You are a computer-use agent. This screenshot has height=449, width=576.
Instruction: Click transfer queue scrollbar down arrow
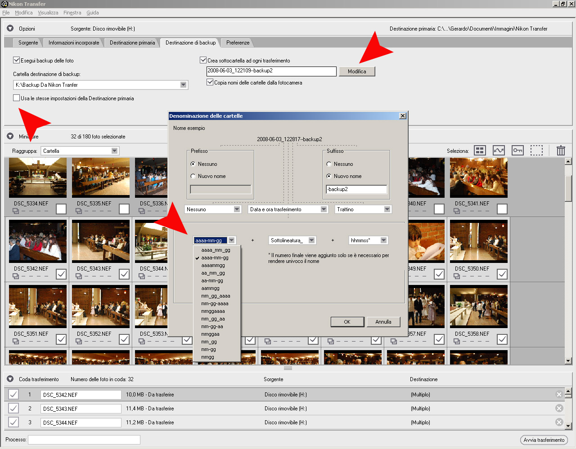coord(568,426)
